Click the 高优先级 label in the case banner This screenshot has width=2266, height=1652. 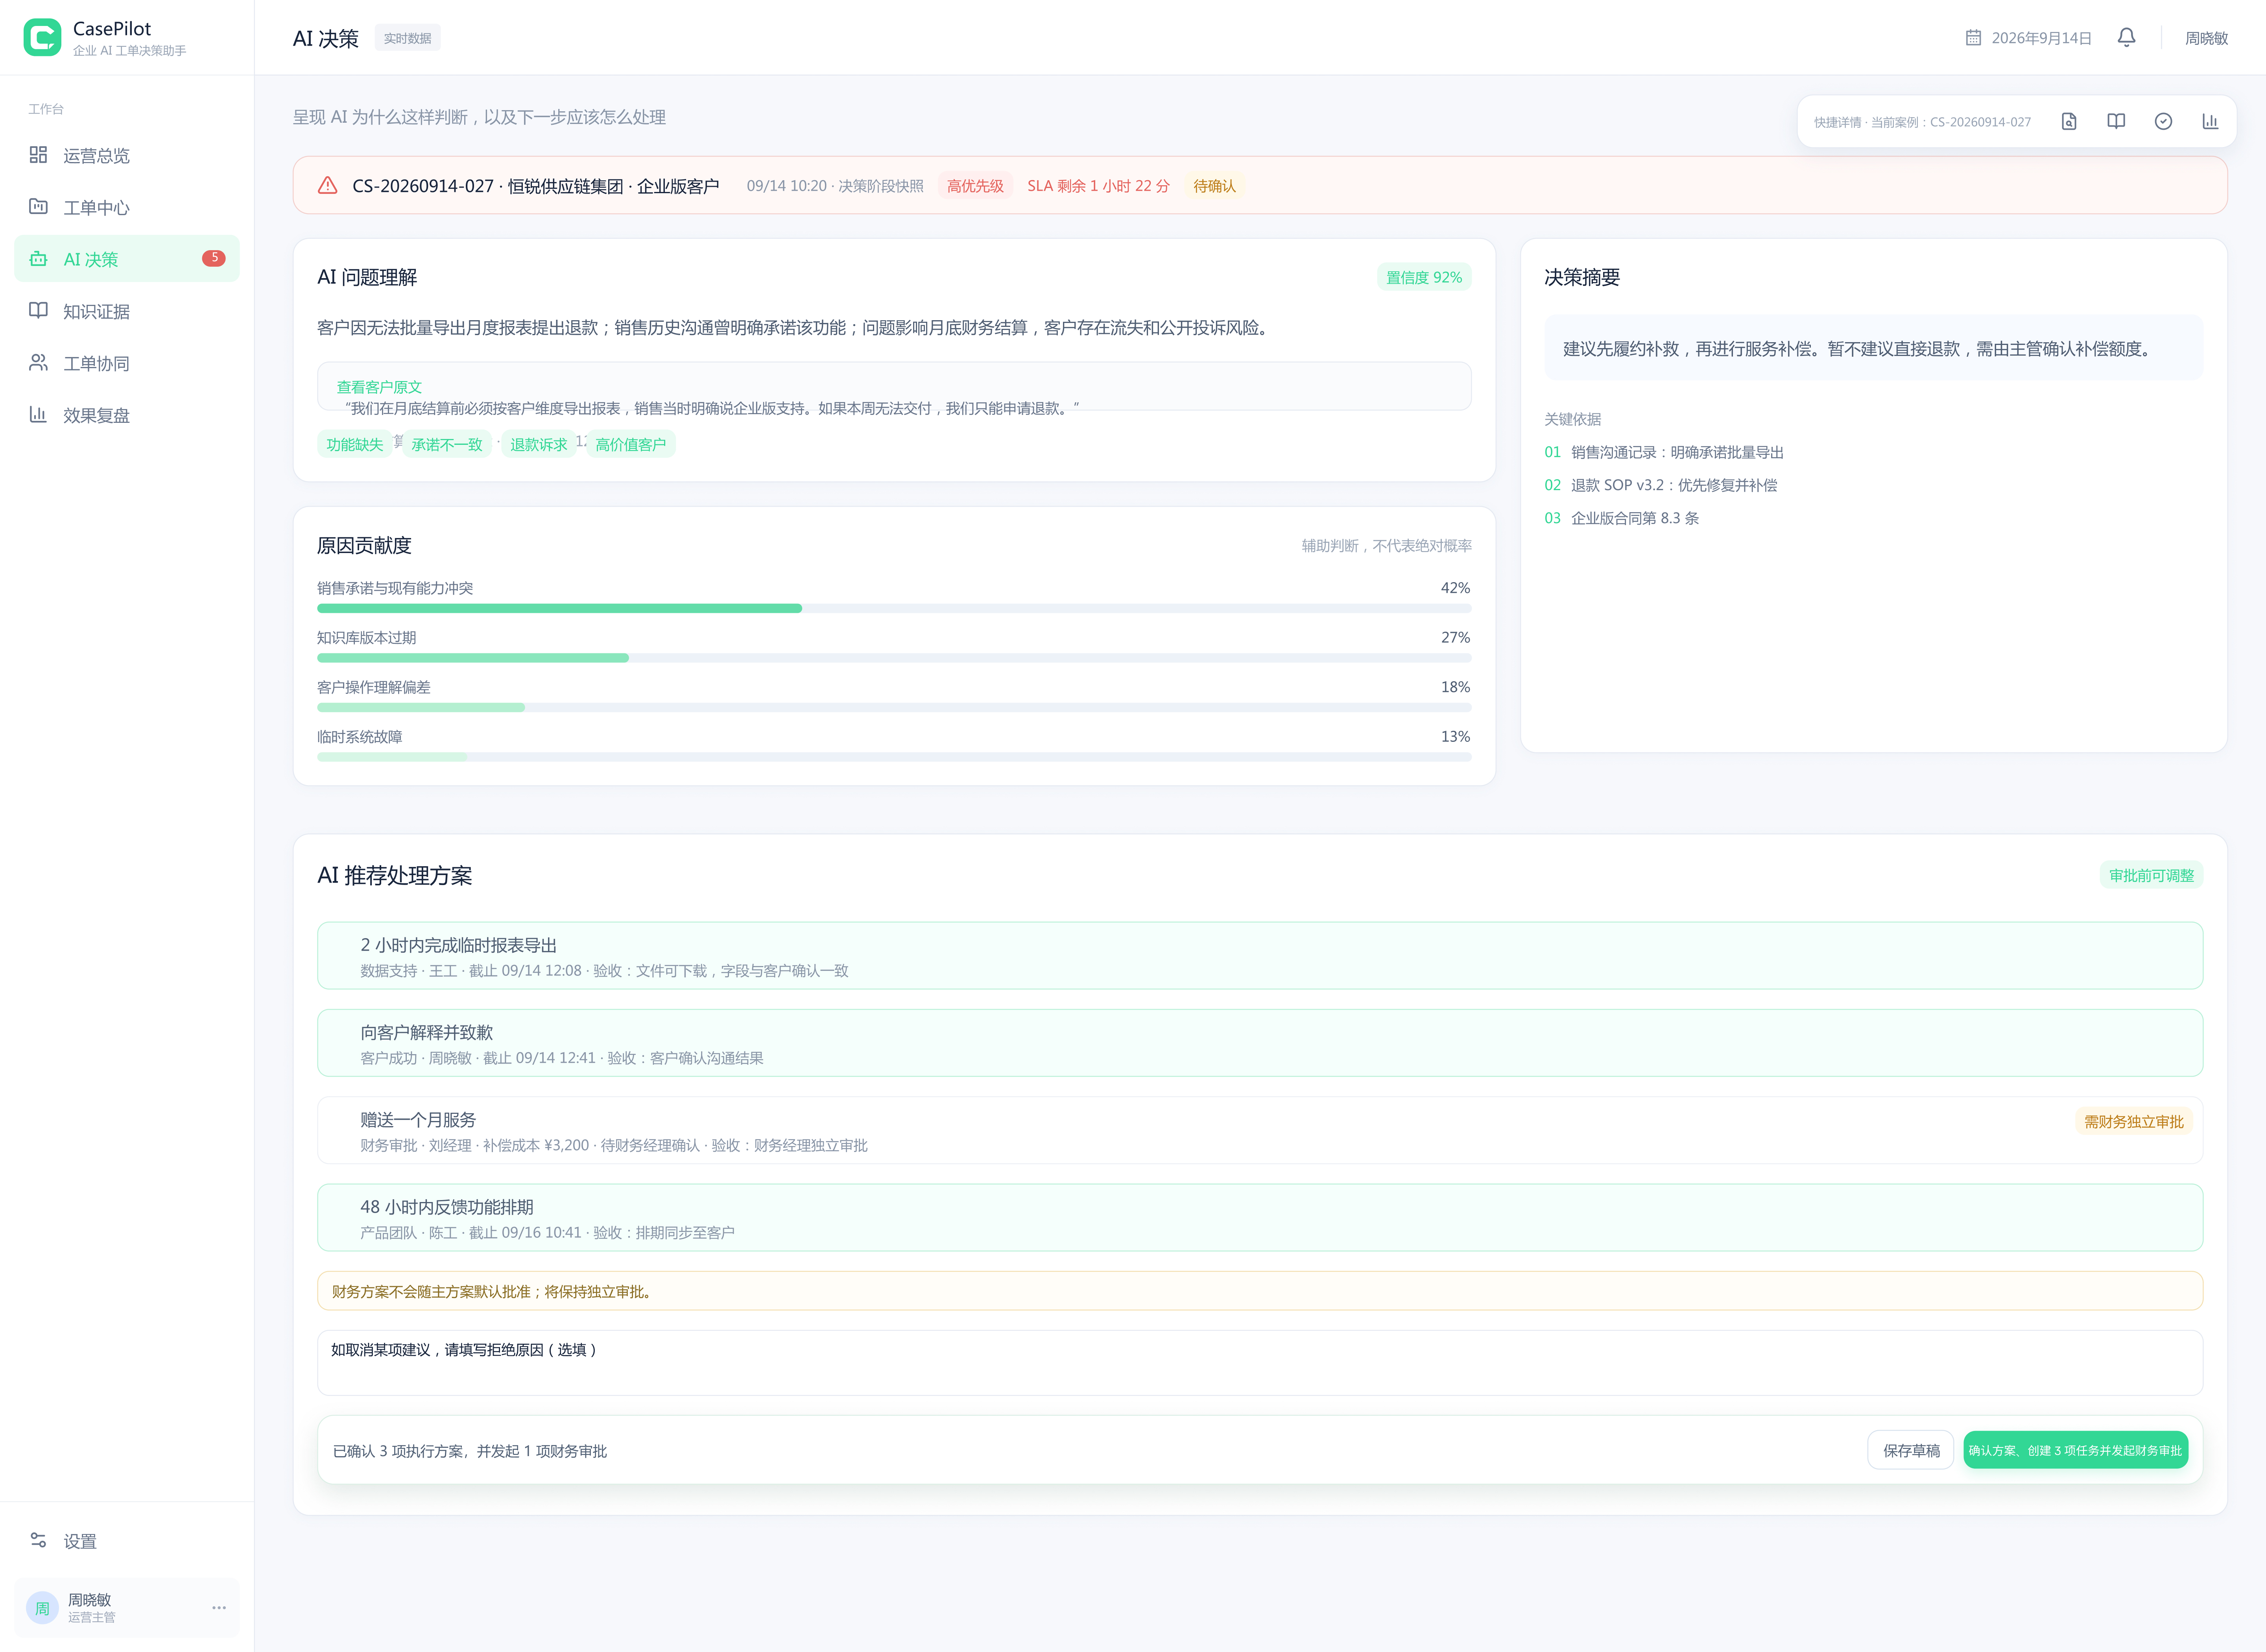(975, 186)
